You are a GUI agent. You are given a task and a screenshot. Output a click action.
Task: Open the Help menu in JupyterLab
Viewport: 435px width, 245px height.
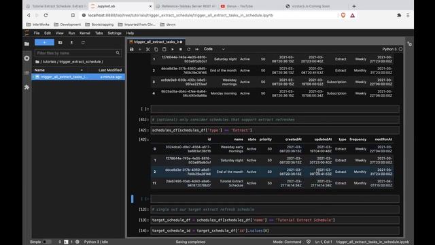130,33
